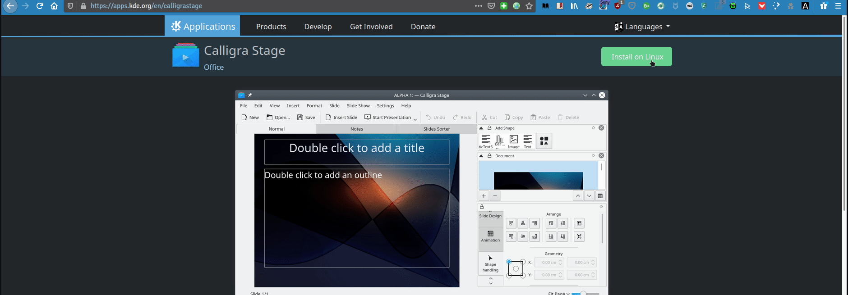Toggle the lock icon on Document docker
The width and height of the screenshot is (848, 295).
pyautogui.click(x=489, y=156)
